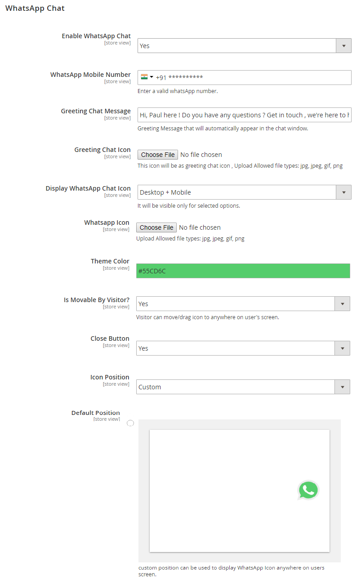Screen dimensions: 361x588
Task: Click the Default Position label
Action: [x=95, y=413]
